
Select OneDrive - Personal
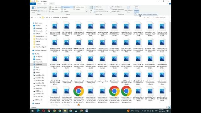(x=41, y=51)
